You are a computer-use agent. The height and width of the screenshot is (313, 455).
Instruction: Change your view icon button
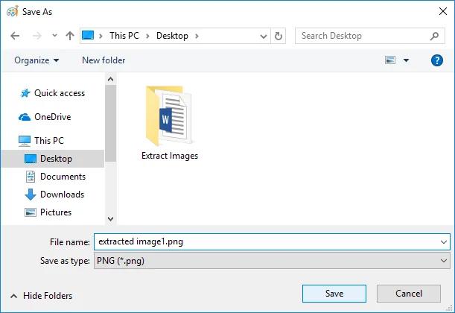tap(390, 60)
